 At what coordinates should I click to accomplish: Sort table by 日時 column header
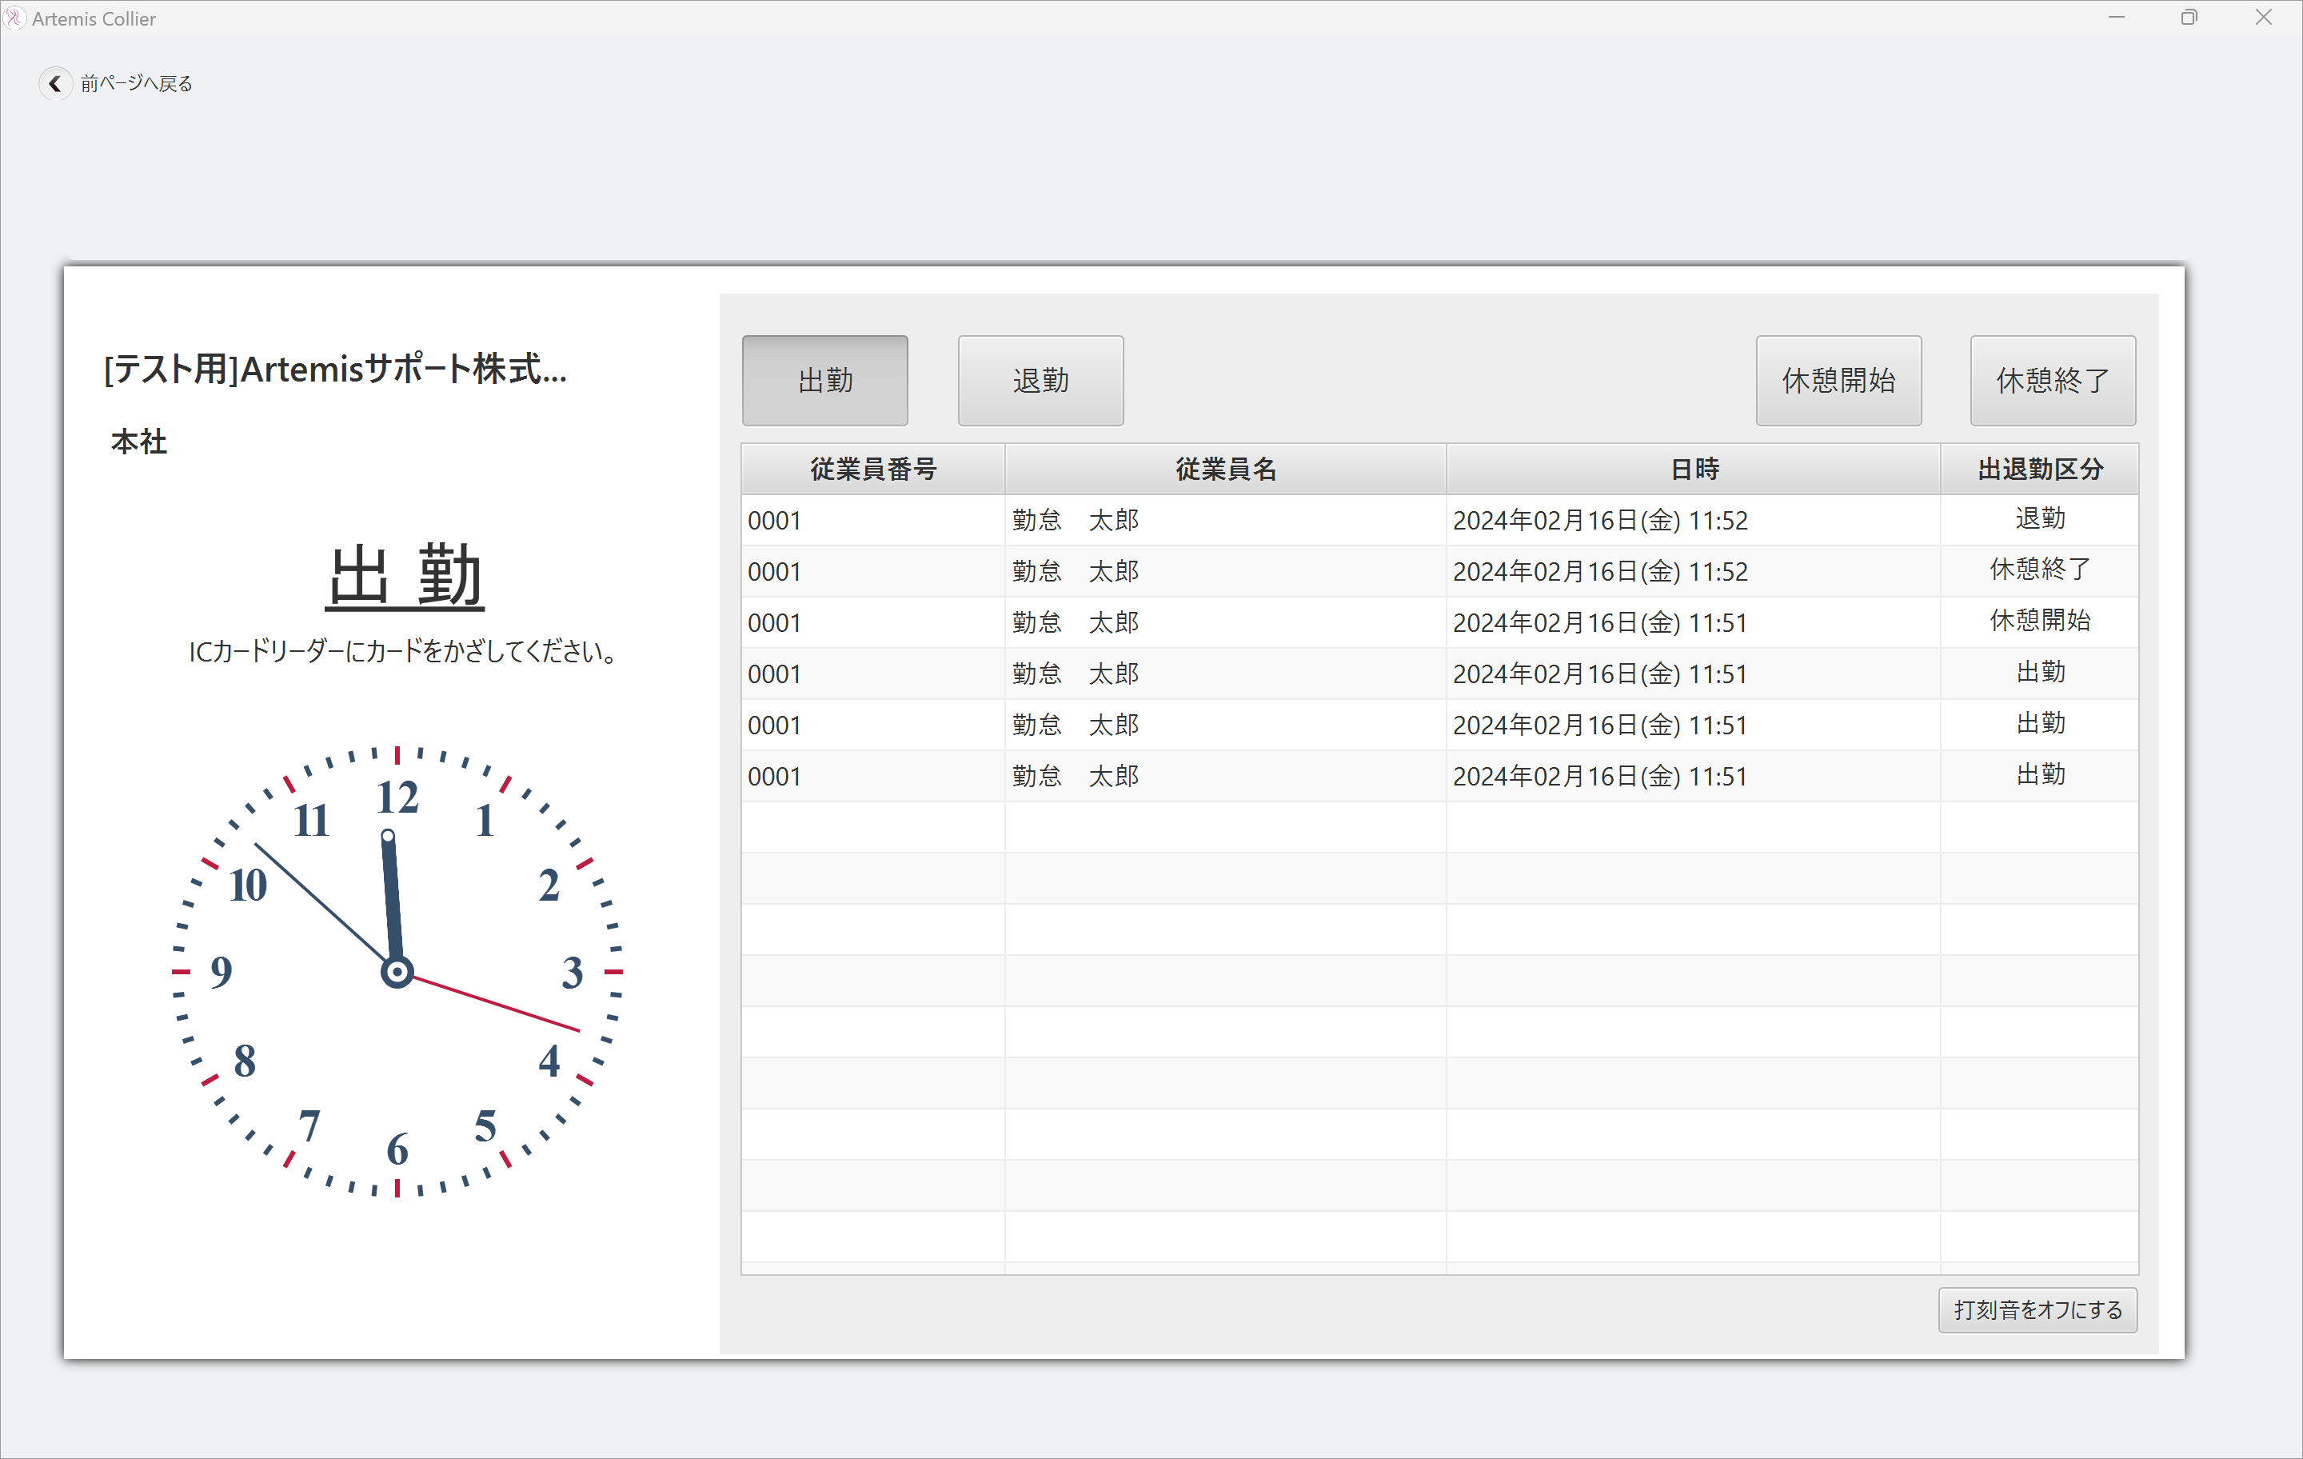coord(1693,469)
